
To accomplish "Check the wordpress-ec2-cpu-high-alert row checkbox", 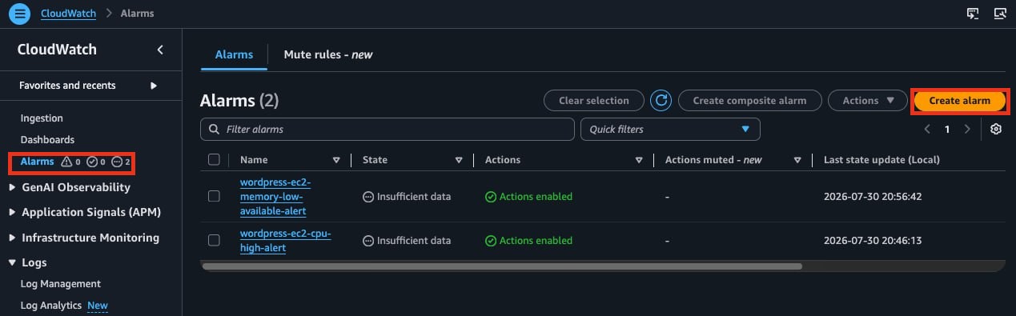I will 214,241.
